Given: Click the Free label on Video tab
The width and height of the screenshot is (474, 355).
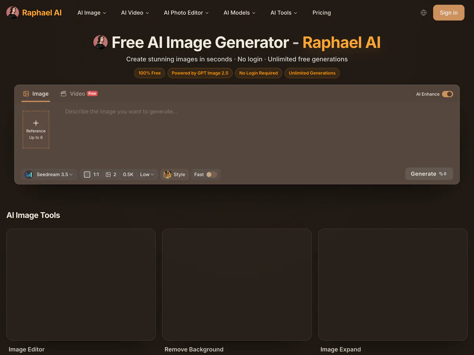Looking at the screenshot, I should tap(92, 93).
